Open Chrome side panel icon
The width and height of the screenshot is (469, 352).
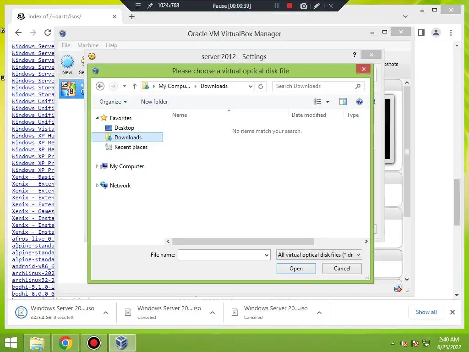[x=421, y=33]
